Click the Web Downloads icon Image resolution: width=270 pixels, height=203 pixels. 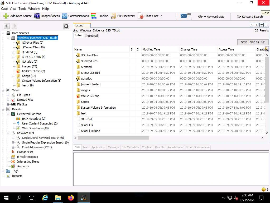[x=18, y=128]
